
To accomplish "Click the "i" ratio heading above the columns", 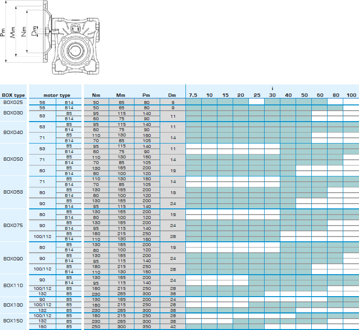I will pos(272,89).
